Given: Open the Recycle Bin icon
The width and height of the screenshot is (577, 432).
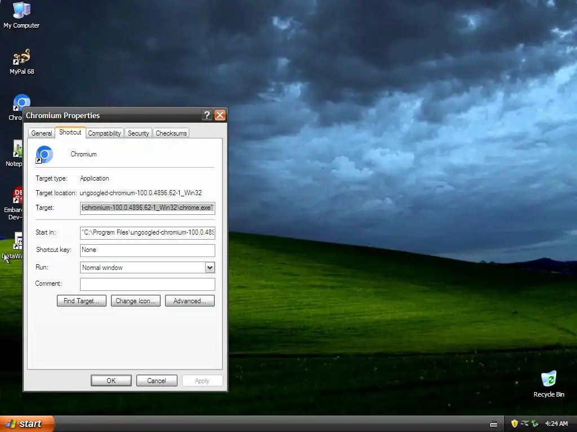Looking at the screenshot, I should pyautogui.click(x=548, y=384).
